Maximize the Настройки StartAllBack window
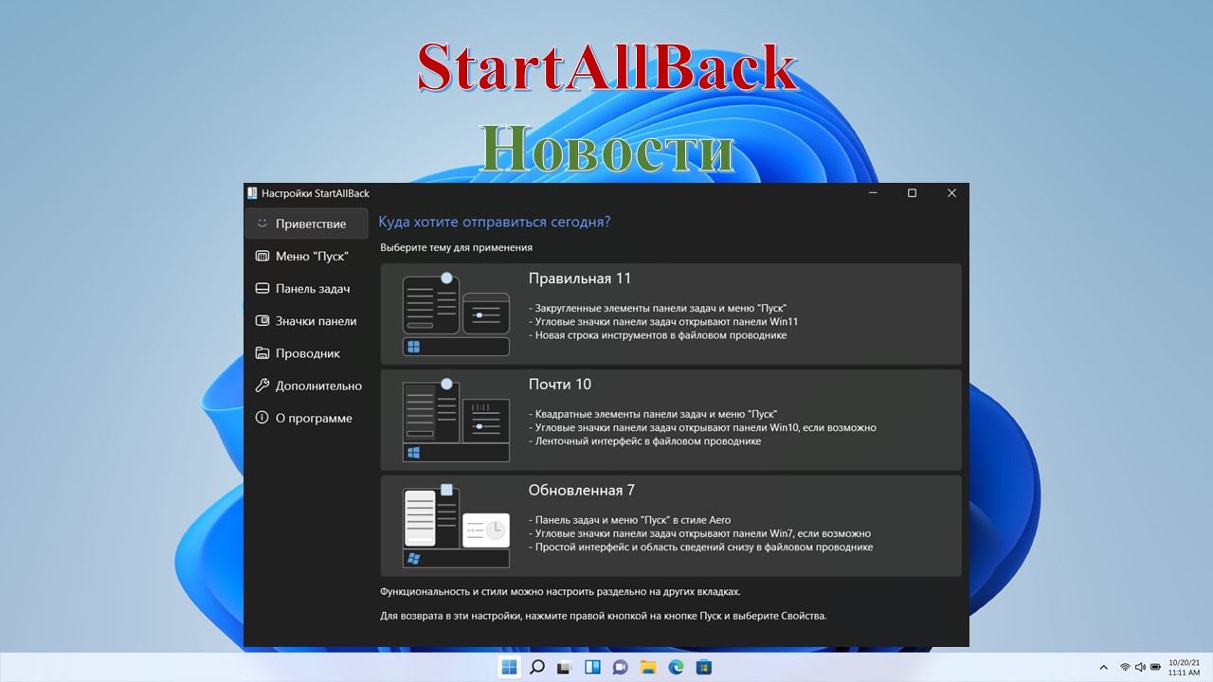This screenshot has height=682, width=1213. [912, 193]
